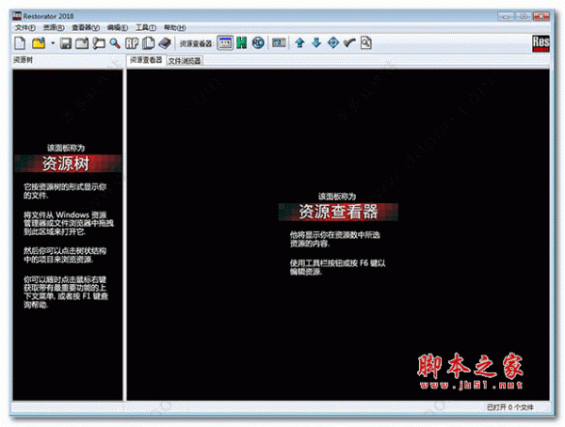Open the 帮助(H) menu

pos(175,27)
